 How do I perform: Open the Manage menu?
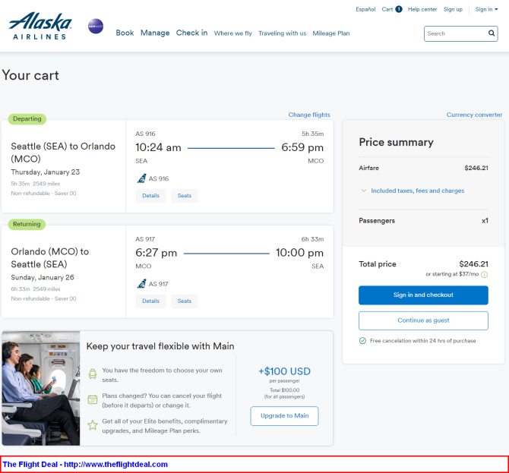(155, 33)
